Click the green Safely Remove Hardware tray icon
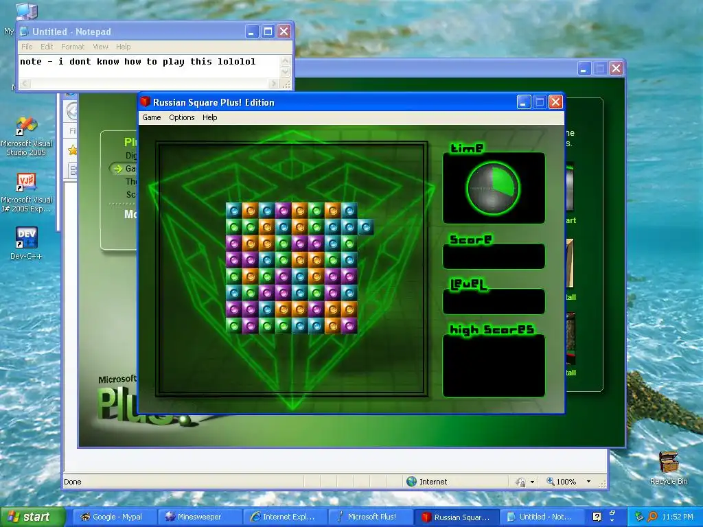The width and height of the screenshot is (703, 527). (x=639, y=517)
